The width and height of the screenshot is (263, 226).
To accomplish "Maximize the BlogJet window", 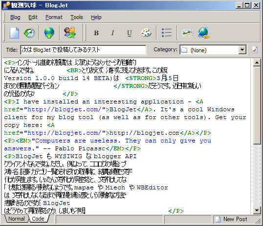I will coord(247,5).
